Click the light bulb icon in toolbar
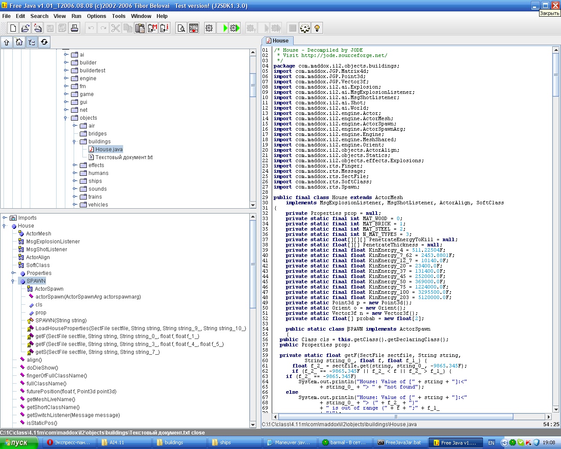The width and height of the screenshot is (561, 449). coord(317,28)
